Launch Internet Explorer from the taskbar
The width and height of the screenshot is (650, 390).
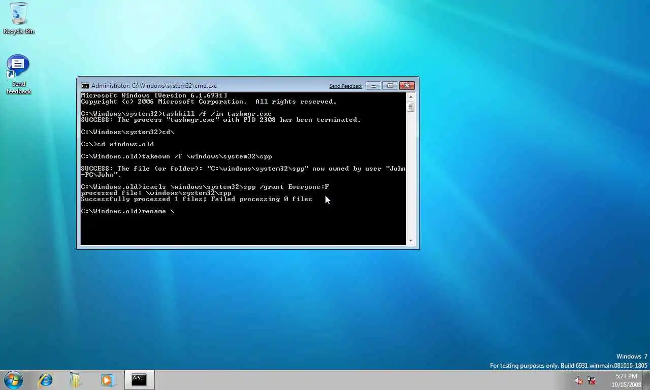click(46, 380)
